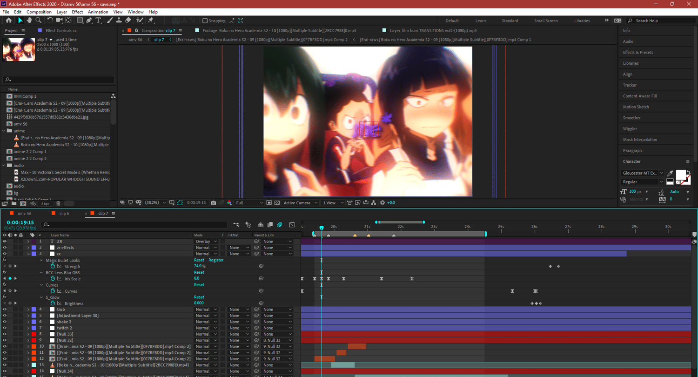Toggle visibility of the trub layer
Viewport: 698px width, 377px height.
tap(5, 310)
